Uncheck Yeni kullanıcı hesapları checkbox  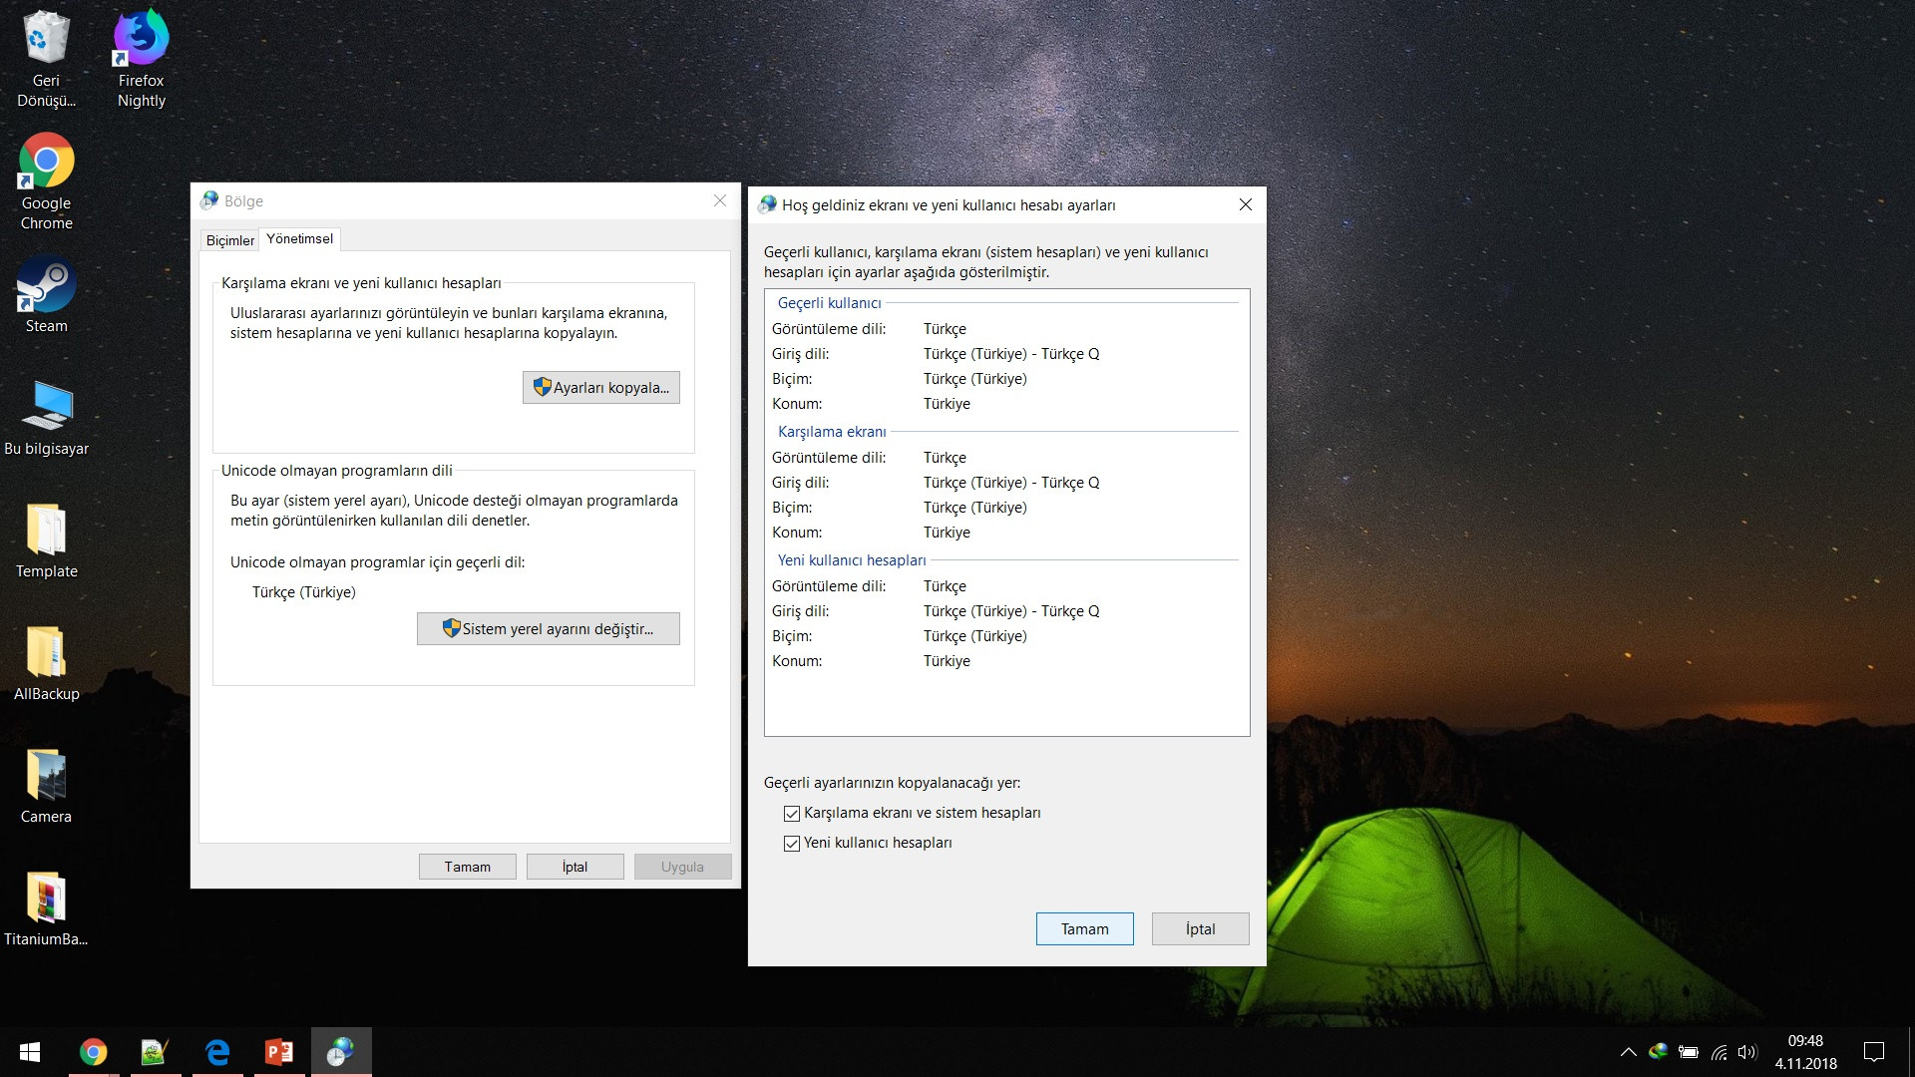pyautogui.click(x=792, y=844)
